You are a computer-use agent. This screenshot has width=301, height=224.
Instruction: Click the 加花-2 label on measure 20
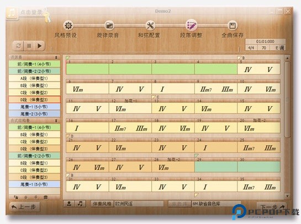coord(259,121)
